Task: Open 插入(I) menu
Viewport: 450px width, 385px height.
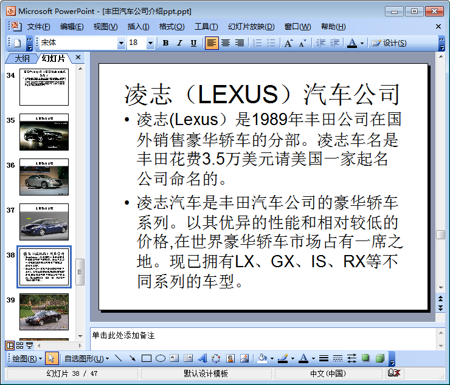Action: [138, 27]
